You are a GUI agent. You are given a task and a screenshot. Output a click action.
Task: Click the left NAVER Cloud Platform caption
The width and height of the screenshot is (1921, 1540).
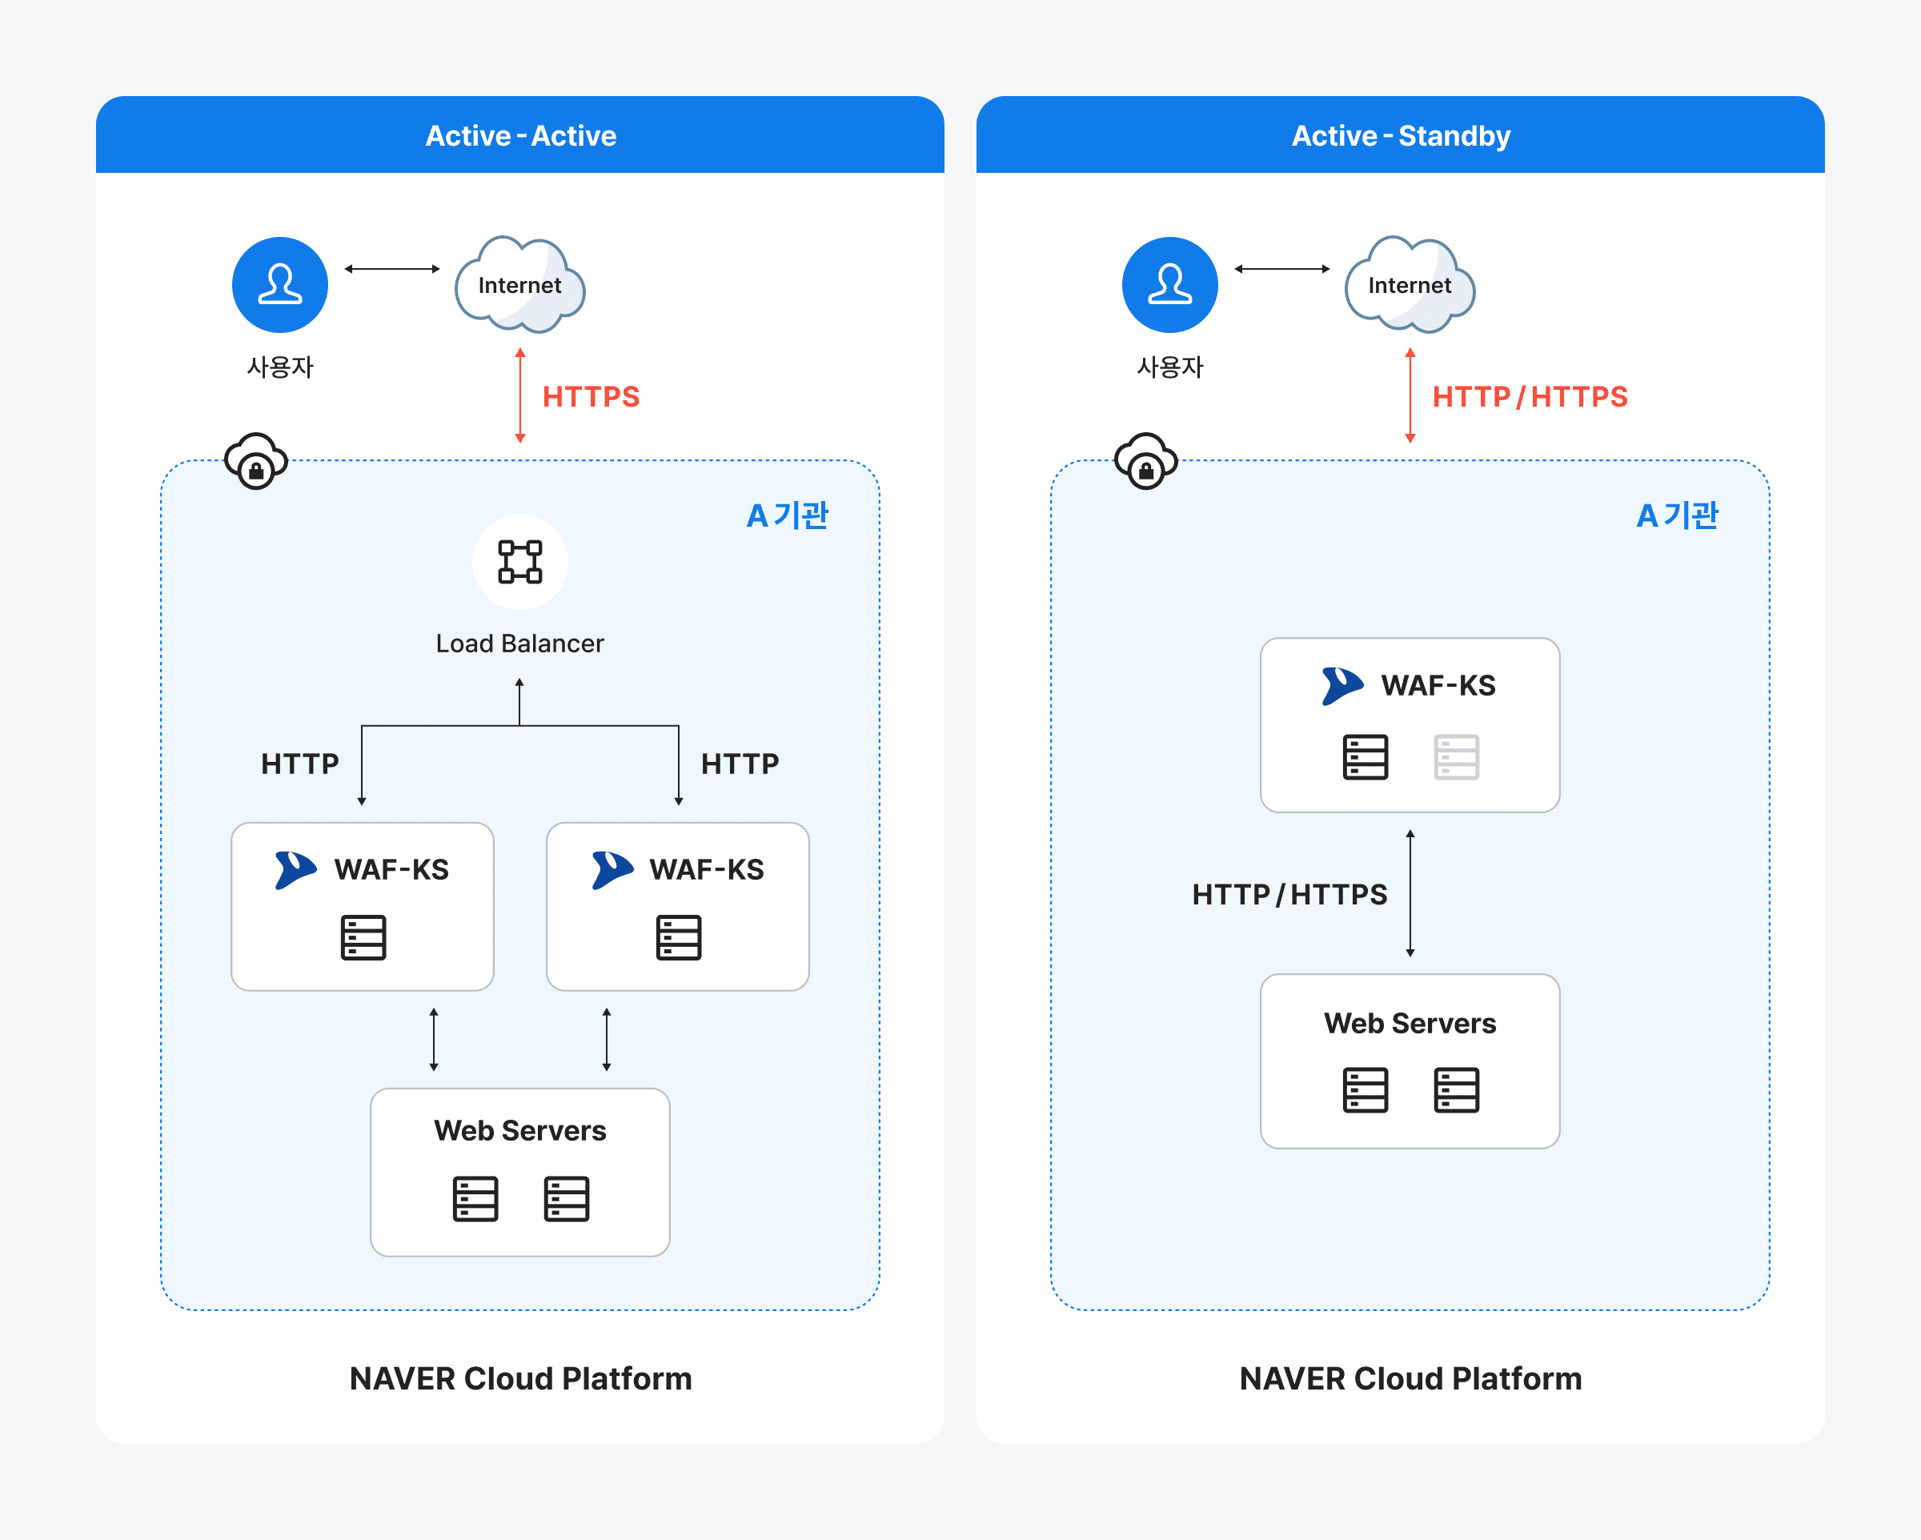[520, 1378]
